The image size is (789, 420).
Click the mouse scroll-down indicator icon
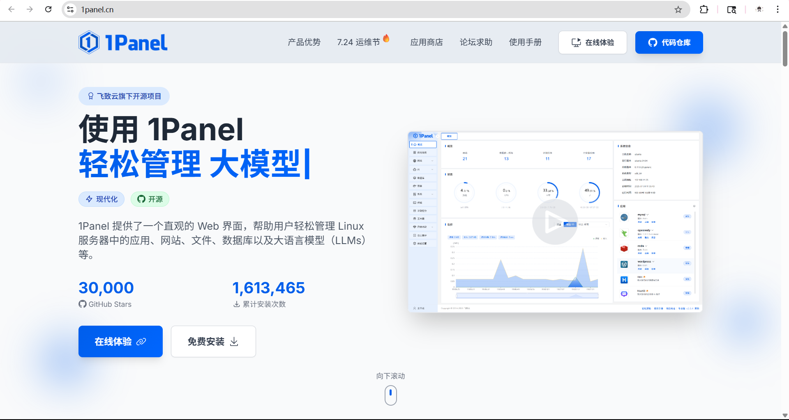click(x=390, y=395)
